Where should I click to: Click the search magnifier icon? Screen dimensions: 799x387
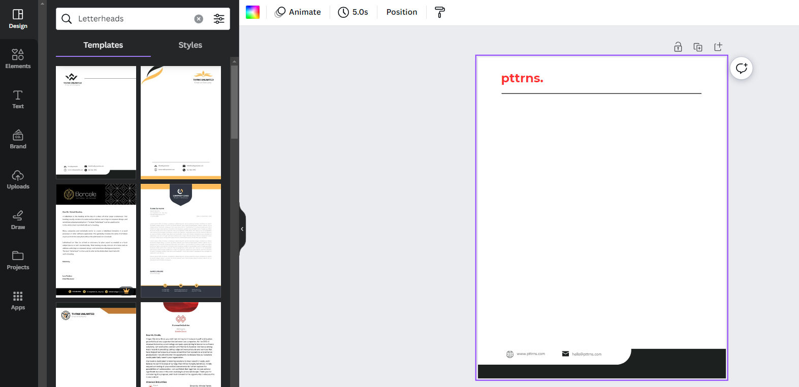tap(67, 19)
